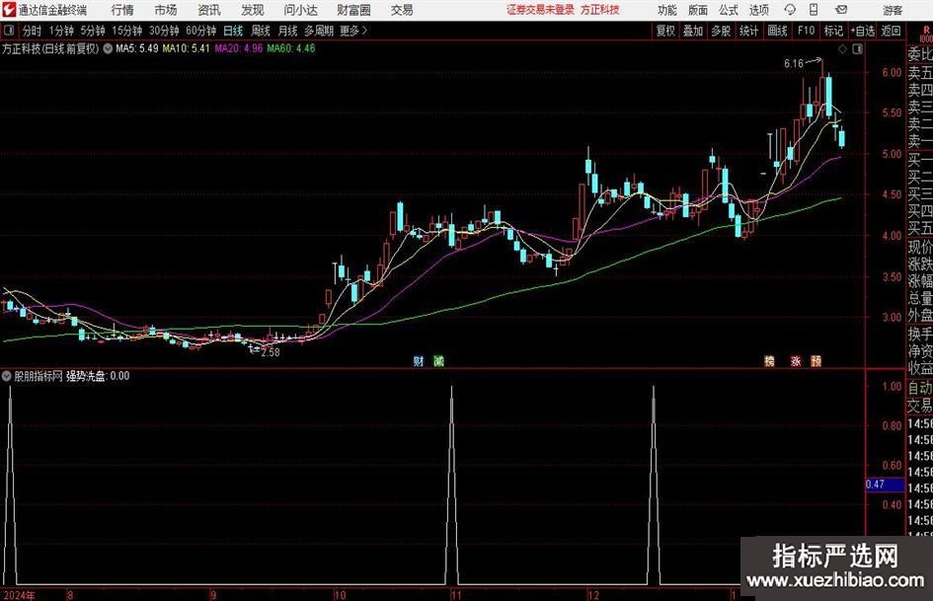Image resolution: width=933 pixels, height=601 pixels.
Task: Click the 证券交易未登录 login link
Action: click(540, 10)
